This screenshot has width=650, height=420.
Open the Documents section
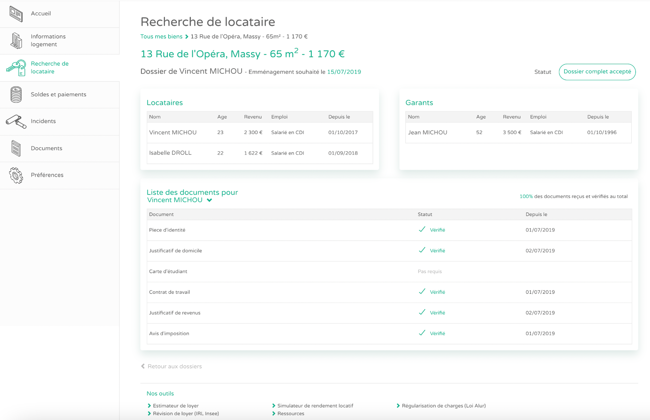tap(60, 148)
